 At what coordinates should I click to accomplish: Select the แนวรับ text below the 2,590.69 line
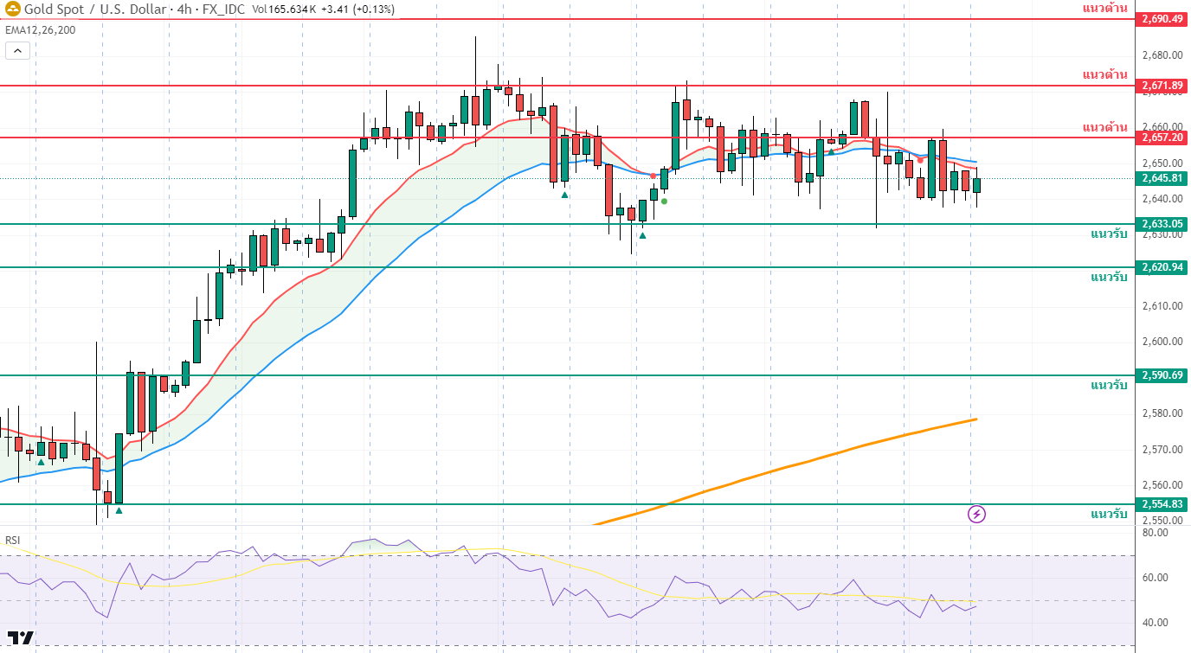(1109, 386)
